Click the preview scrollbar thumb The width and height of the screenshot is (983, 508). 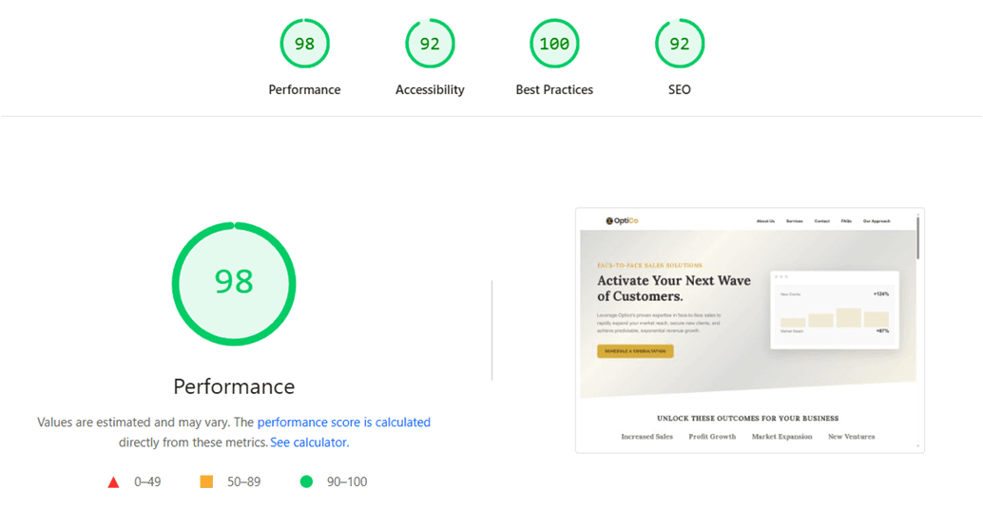point(918,238)
